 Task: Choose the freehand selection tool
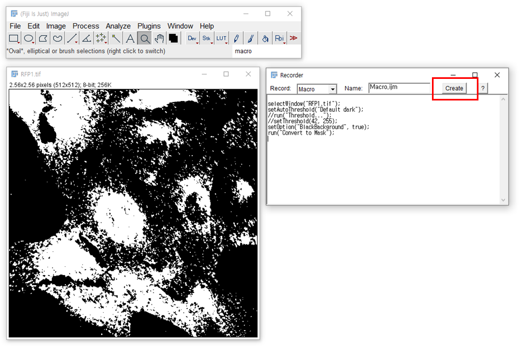tap(58, 38)
